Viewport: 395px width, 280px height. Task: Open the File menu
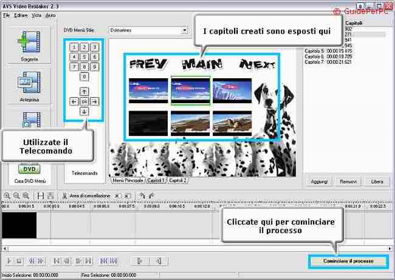(6, 15)
